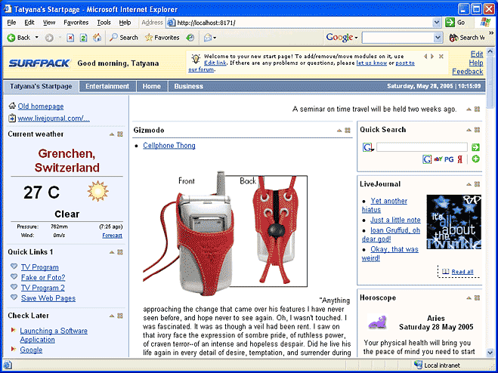Open the Favorites menu

click(76, 23)
